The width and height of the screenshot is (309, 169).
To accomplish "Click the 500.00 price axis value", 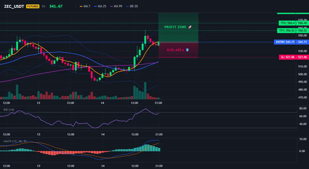I will coord(302,74).
